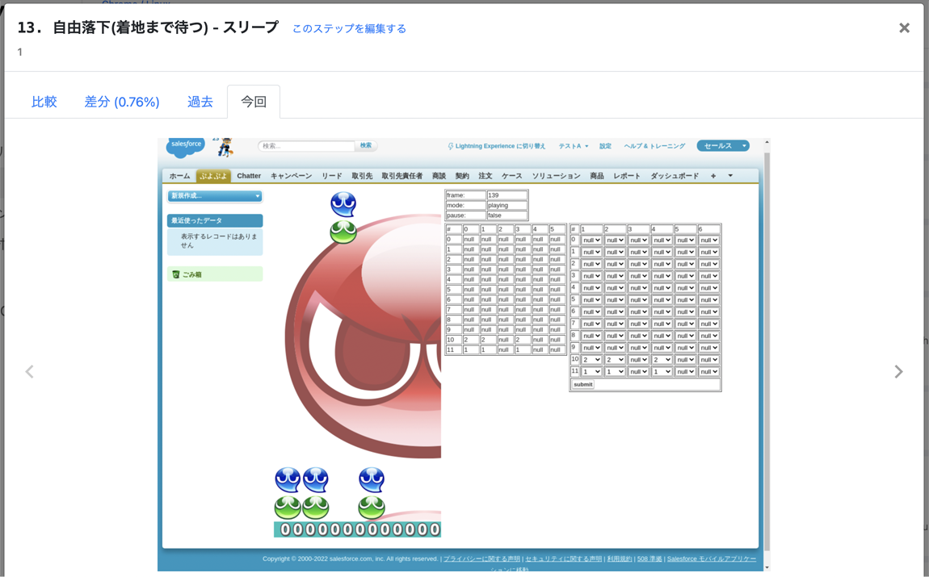The width and height of the screenshot is (929, 577).
Task: Open row 0 column 6 null select
Action: pyautogui.click(x=708, y=240)
